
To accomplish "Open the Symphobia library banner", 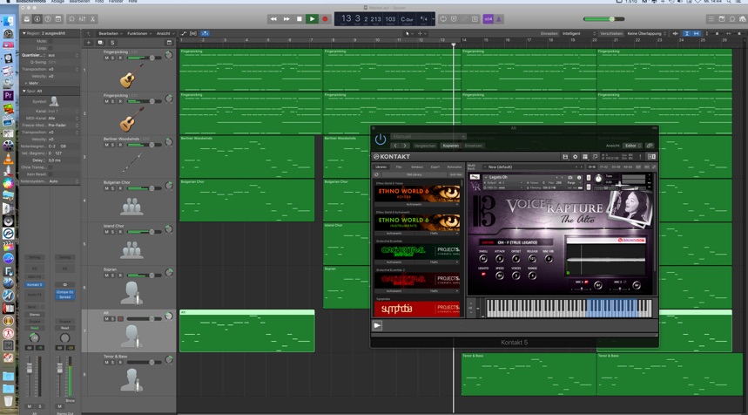I will point(417,309).
